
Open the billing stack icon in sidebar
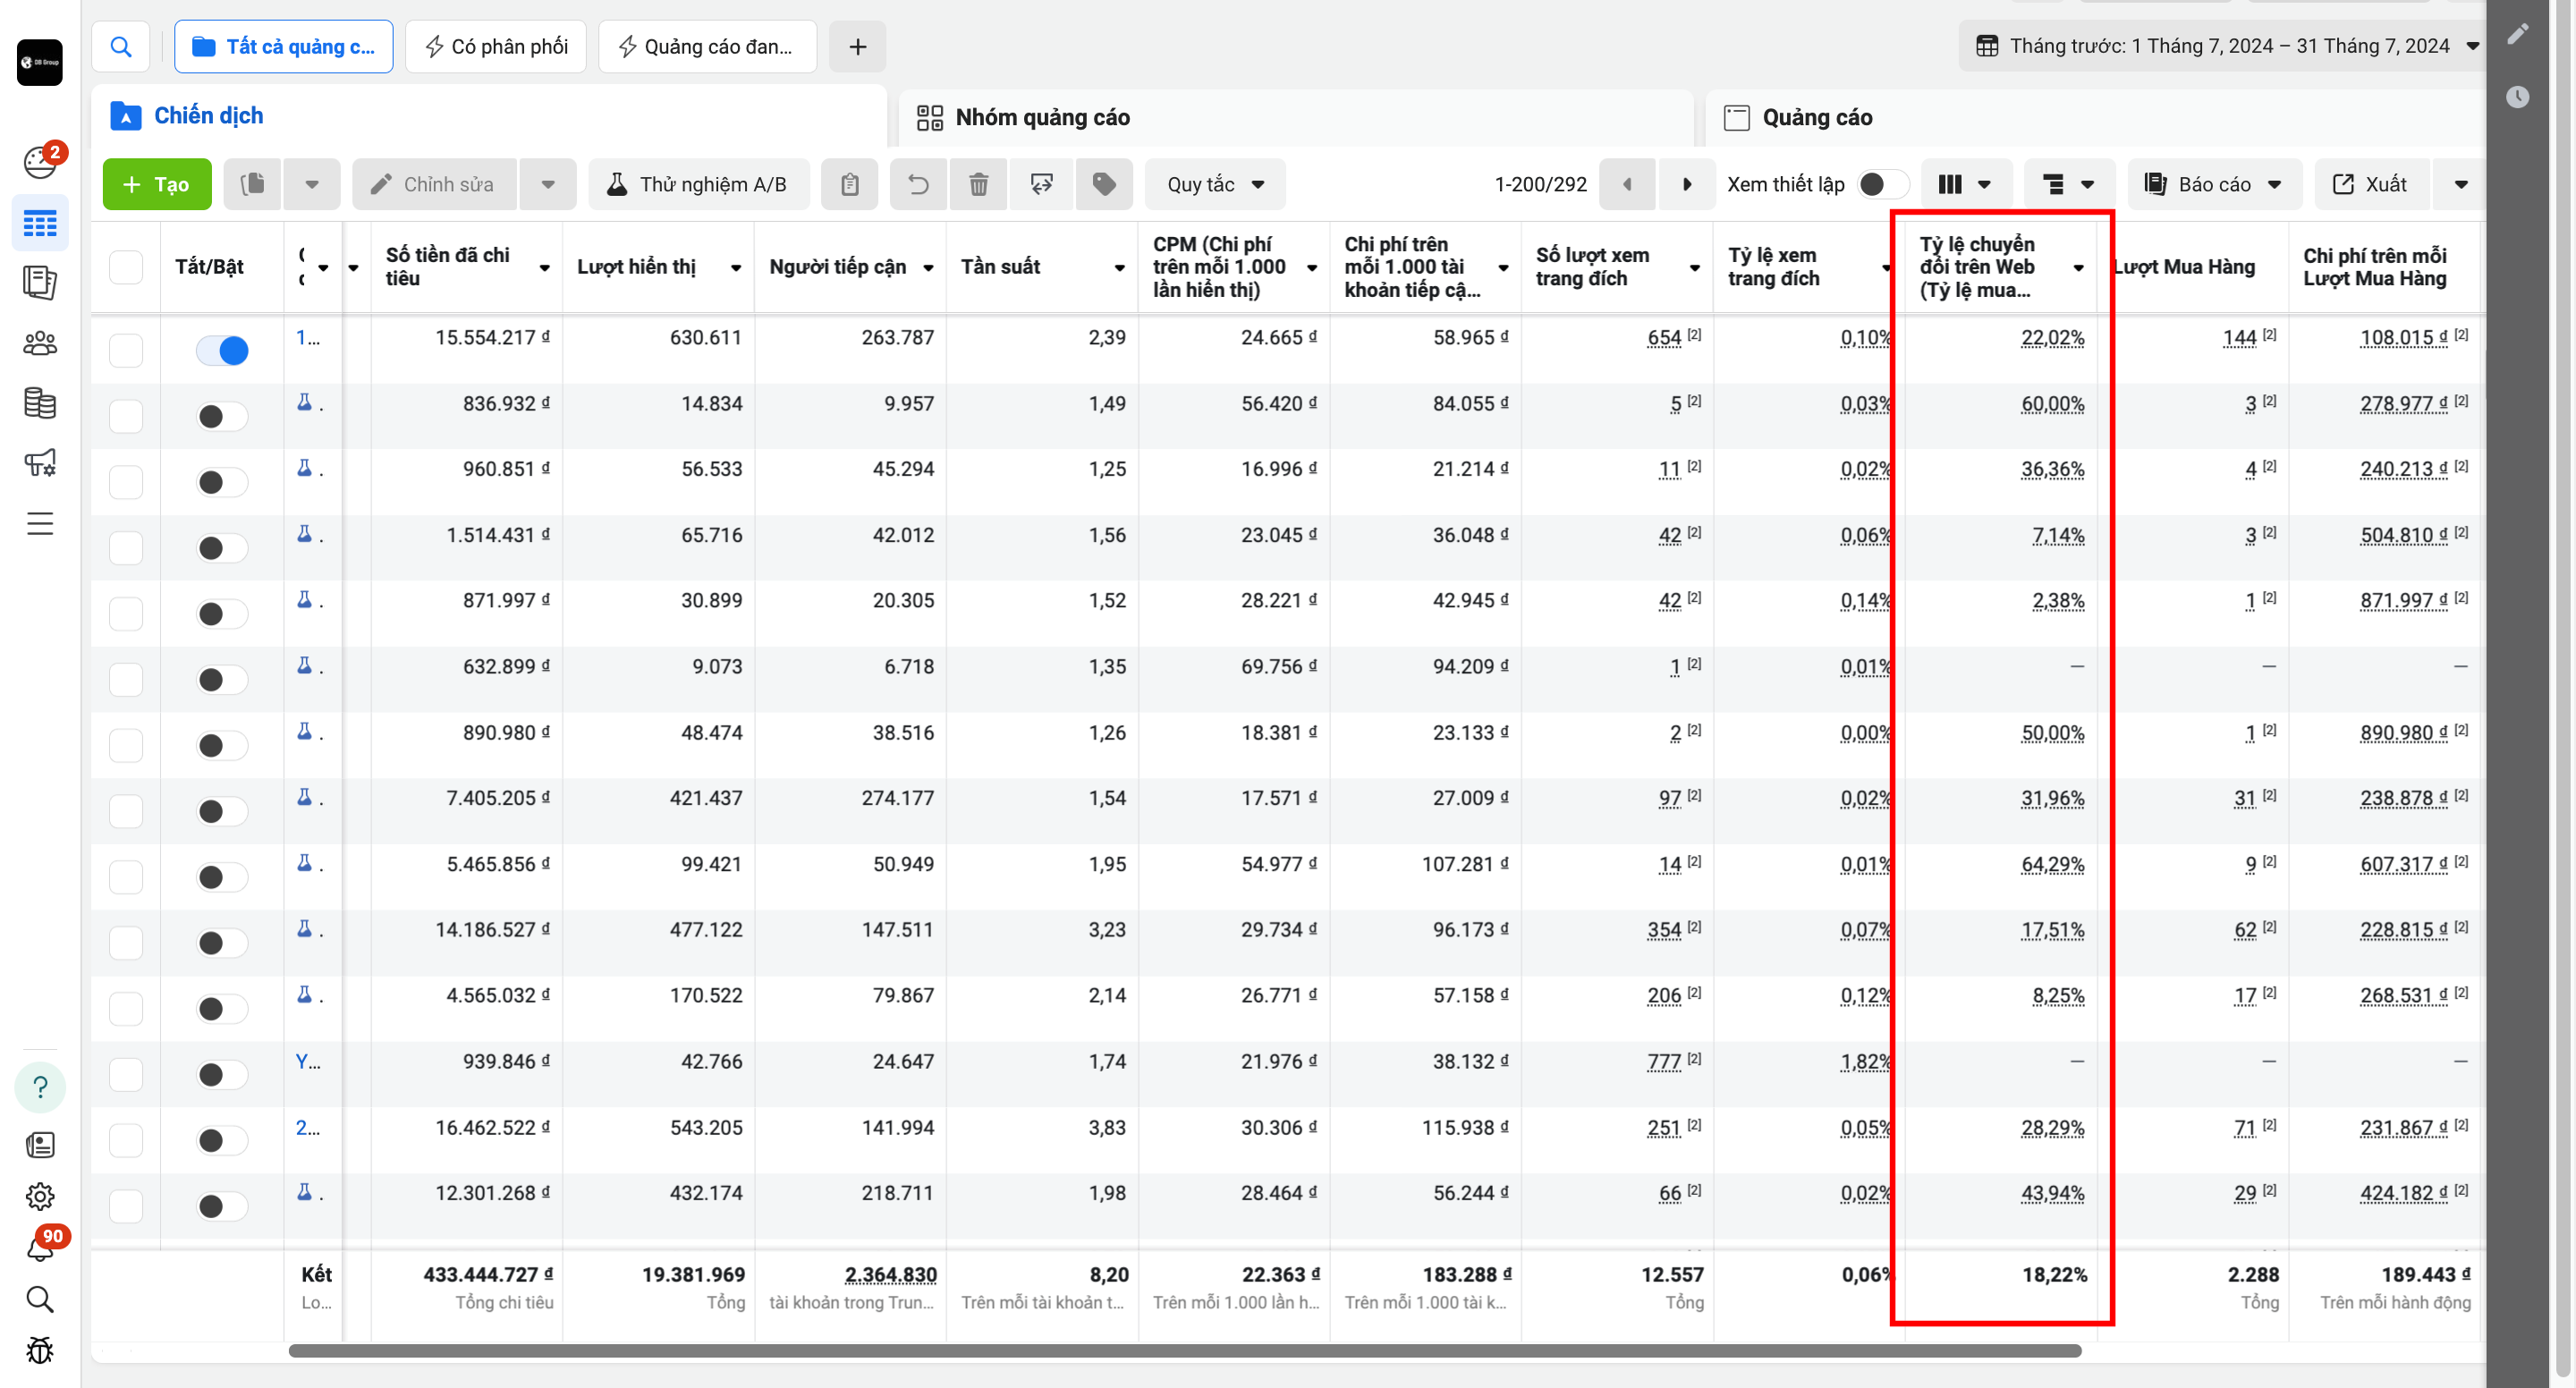click(40, 403)
